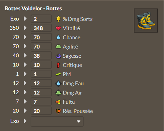The width and height of the screenshot is (164, 131).
Task: Click the green cloud Agilité icon
Action: [x=58, y=47]
